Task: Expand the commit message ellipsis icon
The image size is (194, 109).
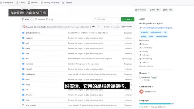Action: (94, 27)
